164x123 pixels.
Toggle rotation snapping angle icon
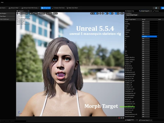tap(110, 13)
